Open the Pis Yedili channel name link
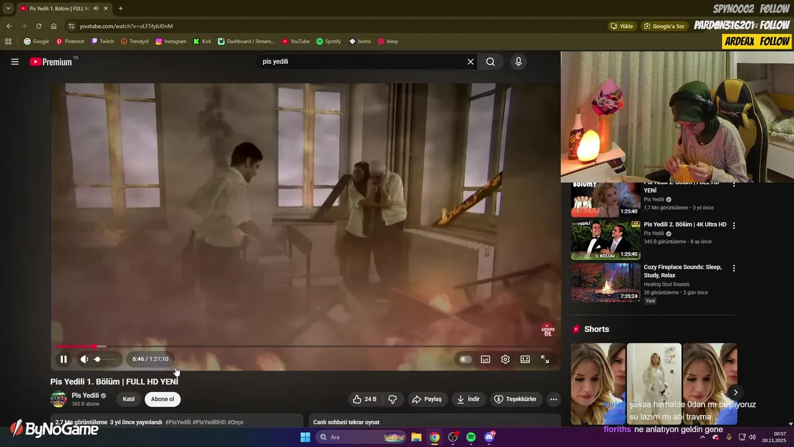Screen dimensions: 794x447 (x=85, y=395)
